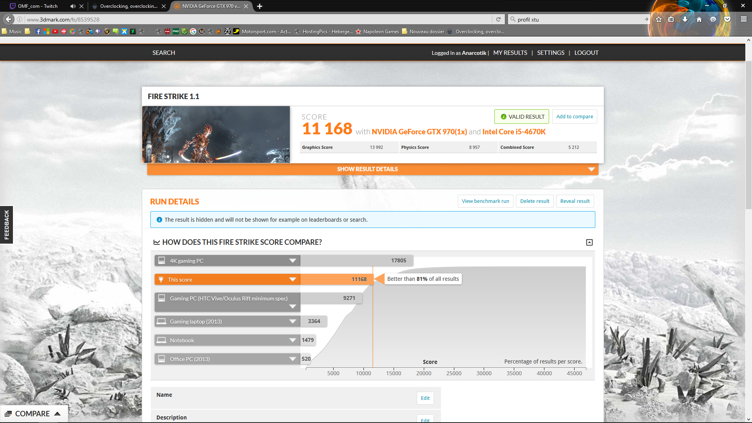The width and height of the screenshot is (752, 423).
Task: Open the Music bookmarks folder
Action: (12, 31)
